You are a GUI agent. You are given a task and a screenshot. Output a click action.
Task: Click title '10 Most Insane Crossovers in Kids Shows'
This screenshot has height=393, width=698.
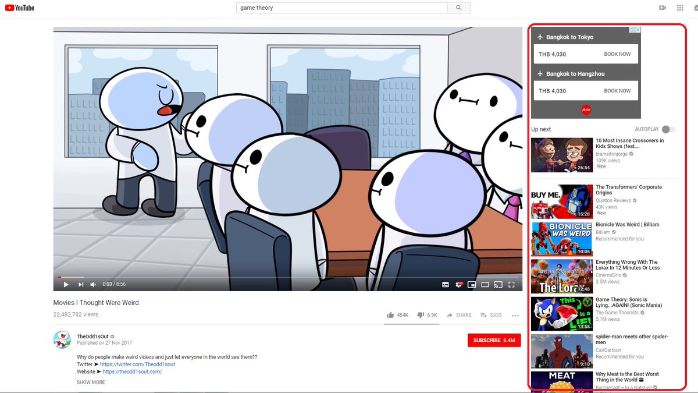click(629, 143)
